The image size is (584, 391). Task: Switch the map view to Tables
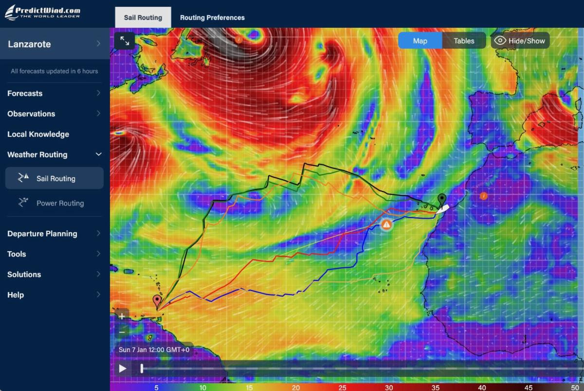(x=463, y=40)
